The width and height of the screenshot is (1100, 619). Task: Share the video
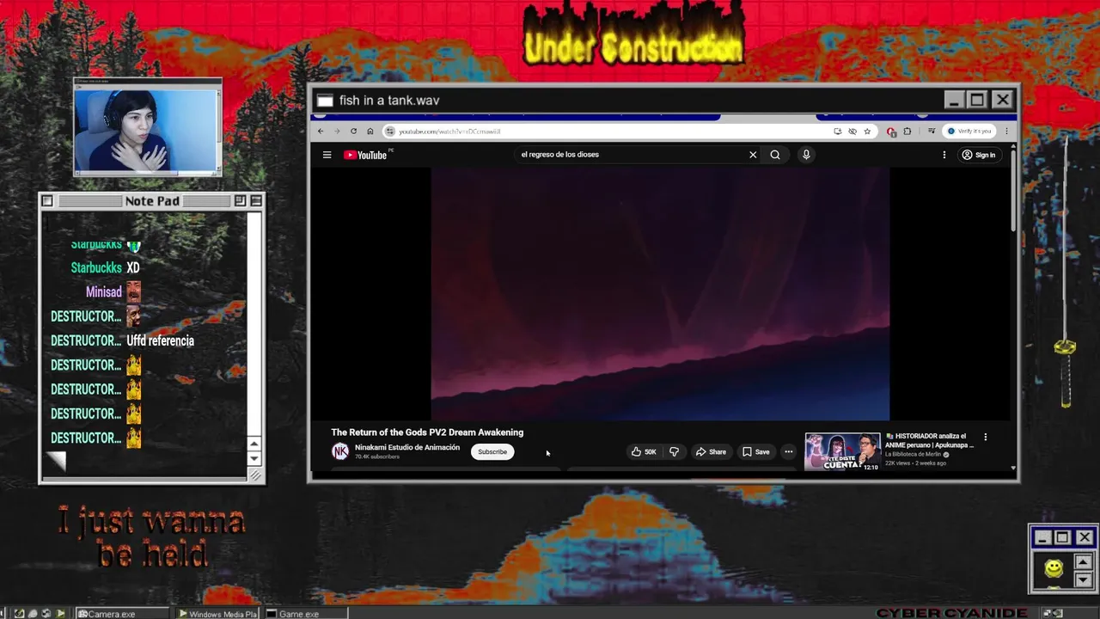click(711, 452)
